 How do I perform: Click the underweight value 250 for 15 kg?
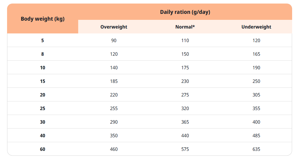coord(256,81)
